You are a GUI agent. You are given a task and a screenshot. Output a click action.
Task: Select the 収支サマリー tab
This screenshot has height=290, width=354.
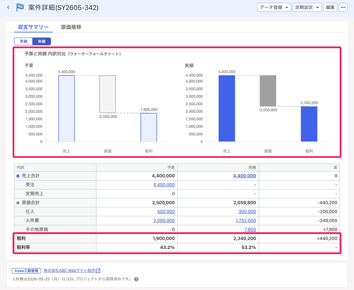tap(33, 27)
